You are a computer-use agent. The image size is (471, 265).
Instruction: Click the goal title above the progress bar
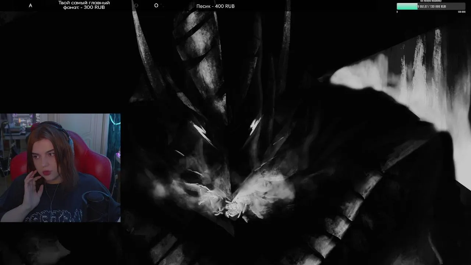point(431,1)
